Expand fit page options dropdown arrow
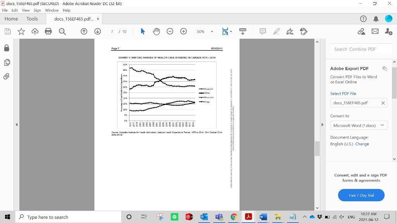 [231, 32]
